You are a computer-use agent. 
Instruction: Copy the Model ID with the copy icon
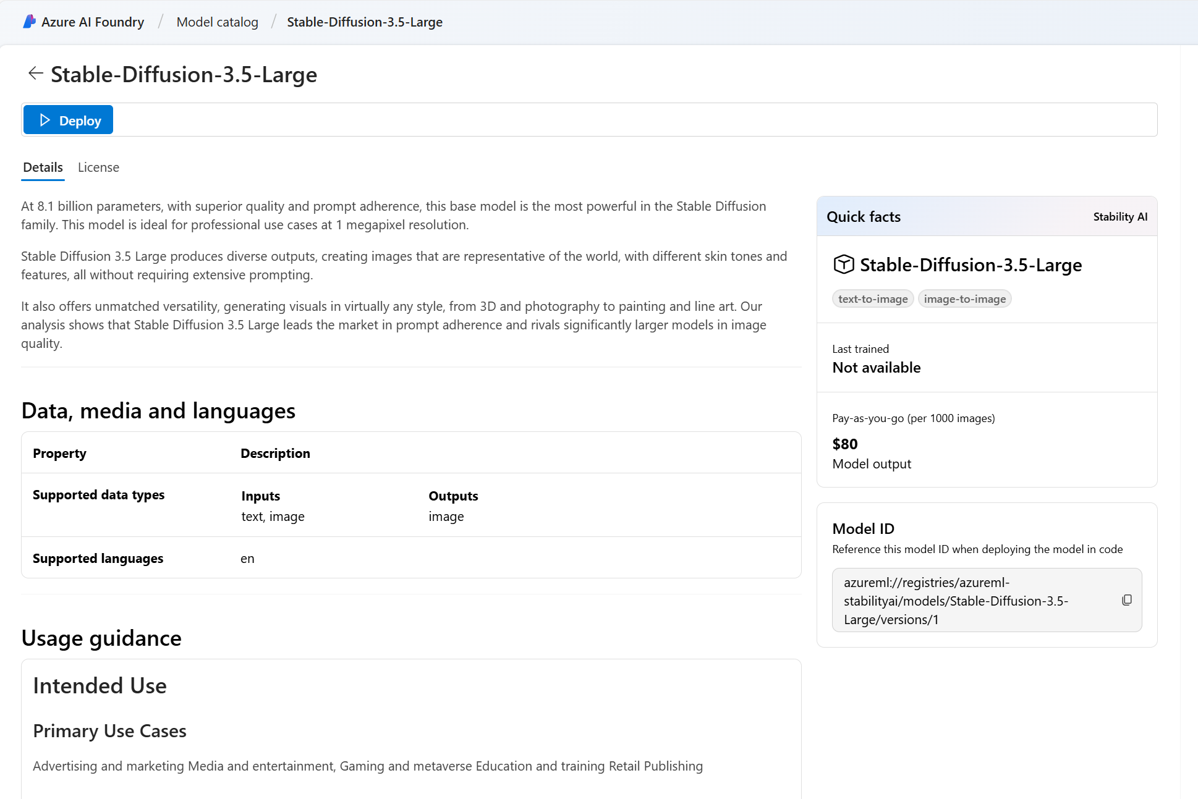pyautogui.click(x=1126, y=600)
